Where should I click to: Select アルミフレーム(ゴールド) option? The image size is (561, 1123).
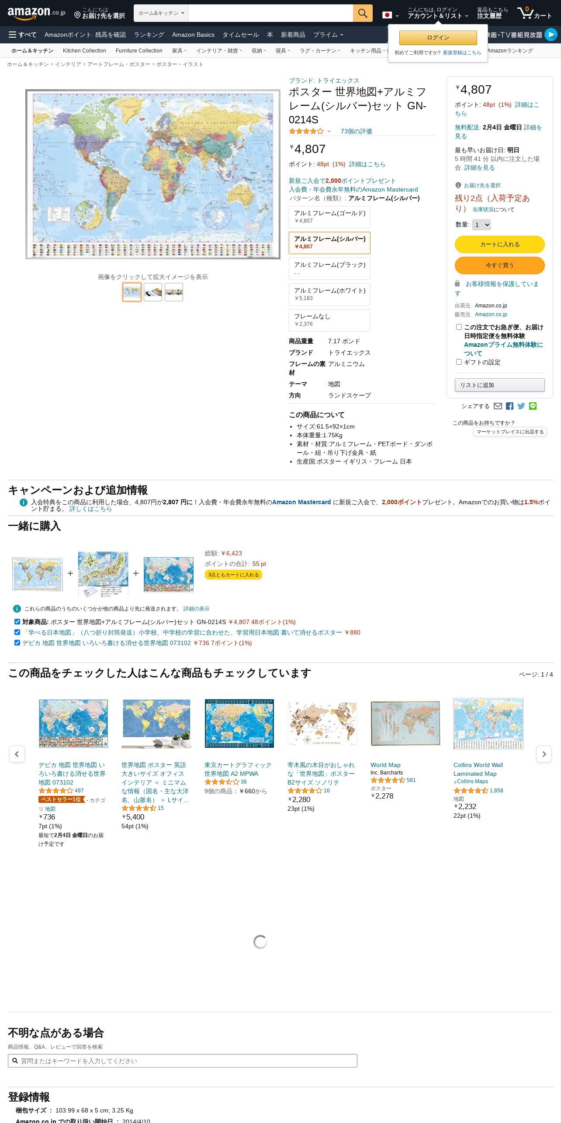click(329, 217)
